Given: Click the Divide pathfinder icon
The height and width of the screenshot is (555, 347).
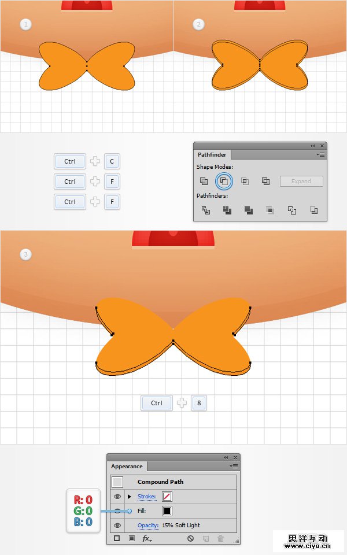Looking at the screenshot, I should click(206, 210).
